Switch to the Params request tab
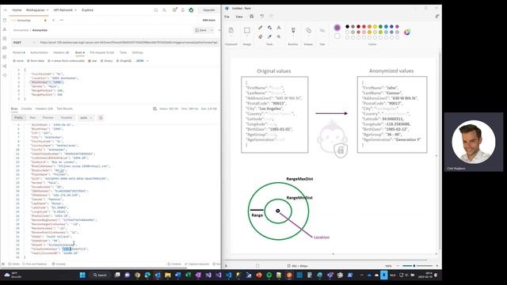The height and width of the screenshot is (285, 507). pyautogui.click(x=18, y=52)
